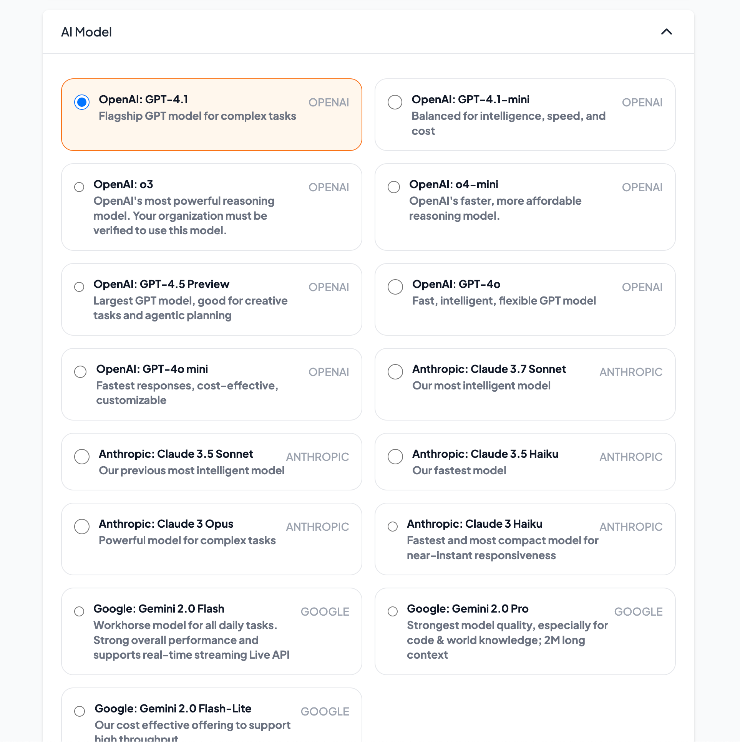Image resolution: width=740 pixels, height=742 pixels.
Task: Click the AI Model section header title
Action: point(86,32)
